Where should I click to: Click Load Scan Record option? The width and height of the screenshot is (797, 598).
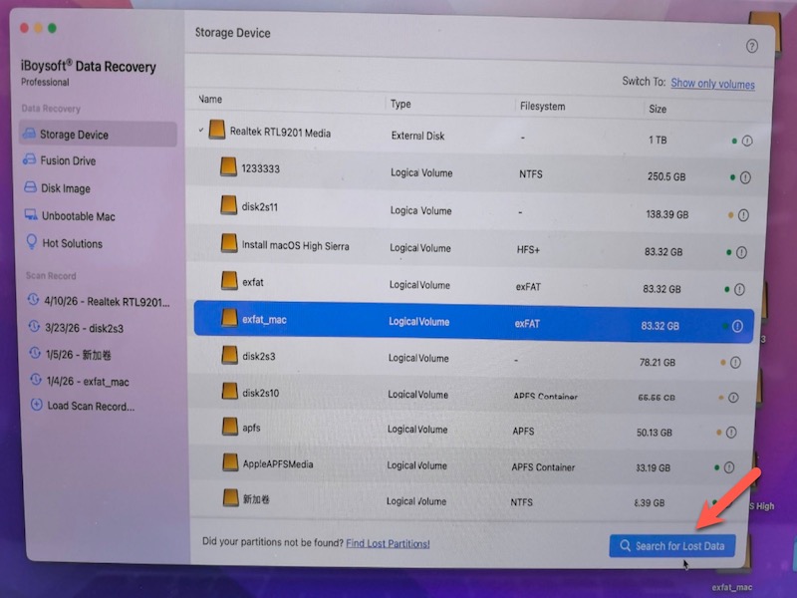pyautogui.click(x=90, y=406)
